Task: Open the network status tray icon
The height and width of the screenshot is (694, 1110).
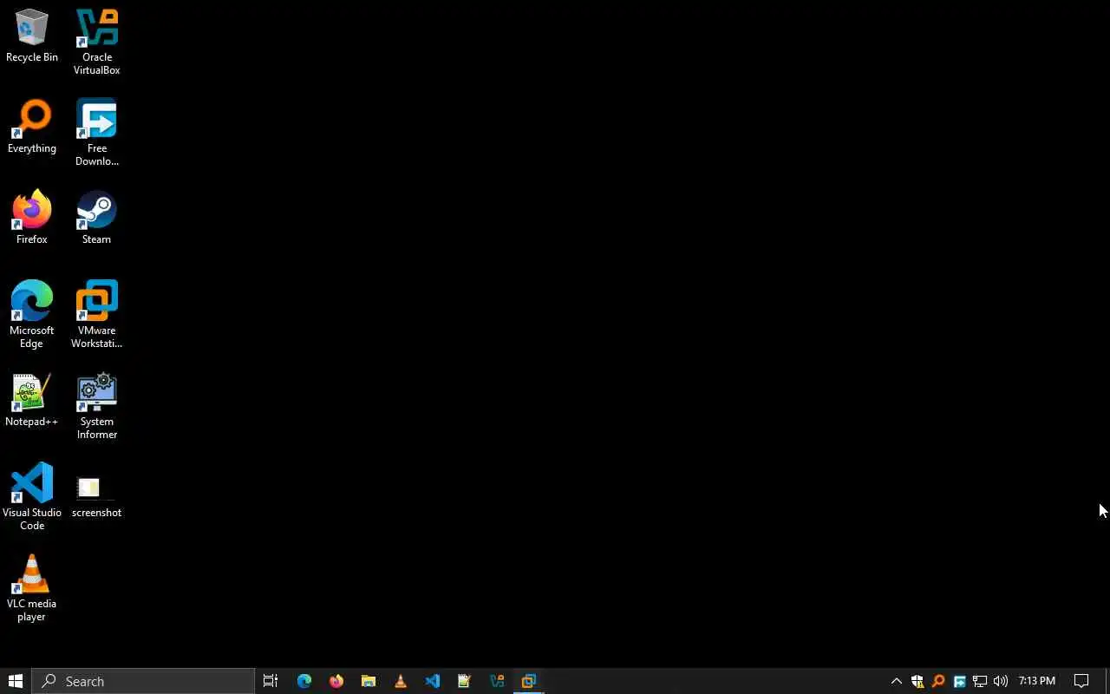Action: pos(980,681)
